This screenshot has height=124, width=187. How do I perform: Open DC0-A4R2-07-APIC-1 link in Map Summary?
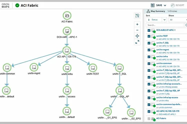(166, 30)
